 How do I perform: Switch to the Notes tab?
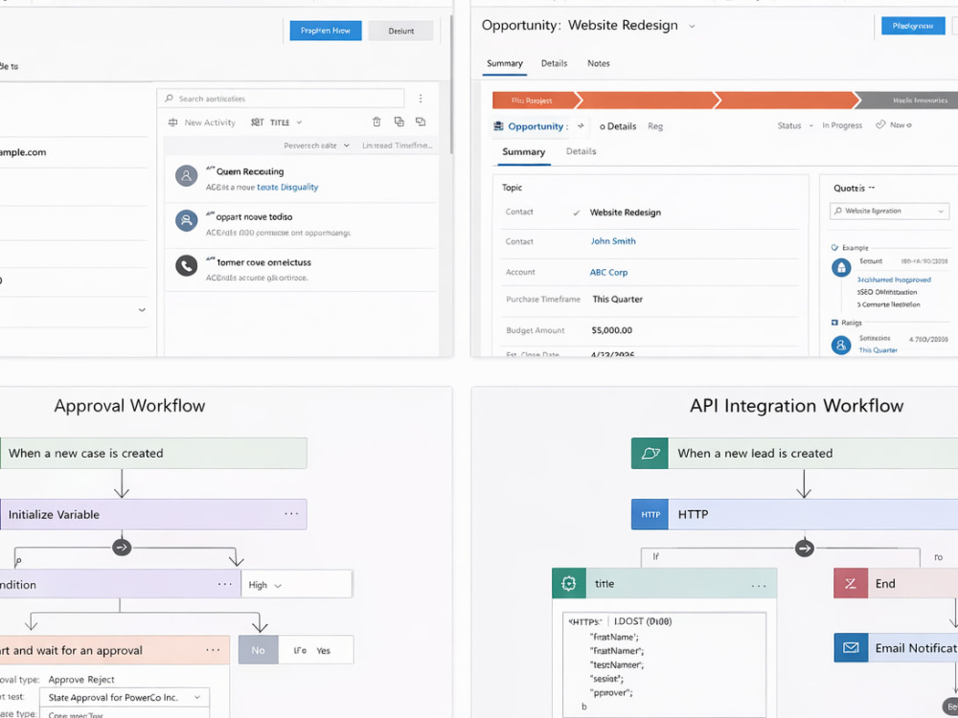click(599, 63)
